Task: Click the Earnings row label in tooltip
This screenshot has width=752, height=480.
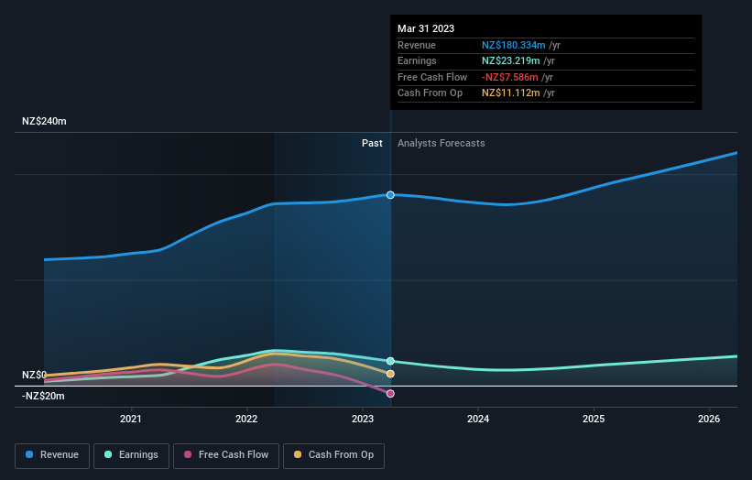Action: [x=417, y=60]
